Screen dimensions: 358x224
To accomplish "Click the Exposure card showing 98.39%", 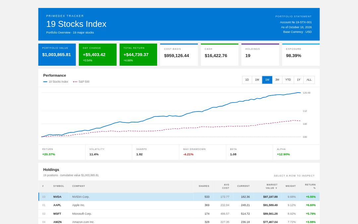I will pos(301,55).
